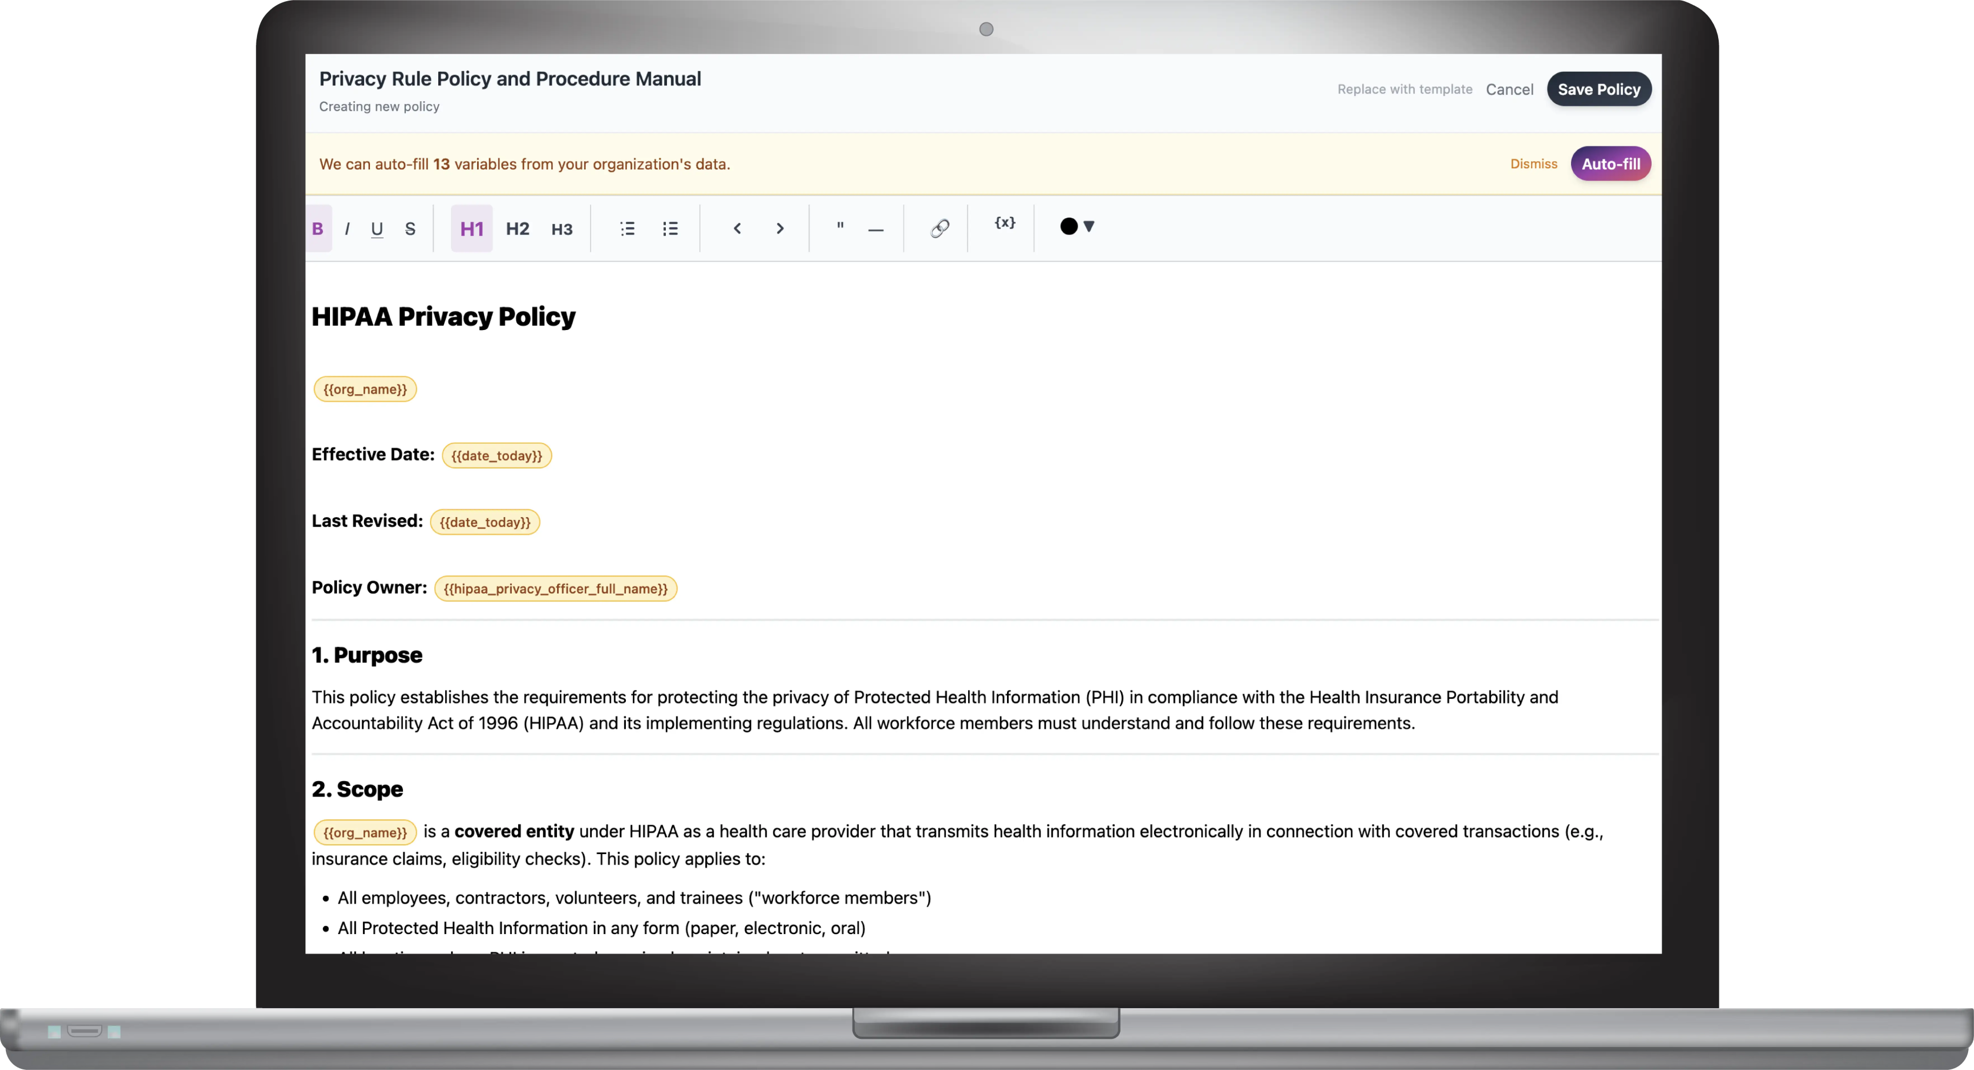
Task: Select the org_name variable under the title
Action: (365, 389)
